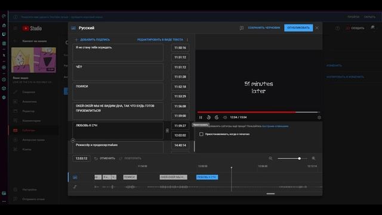Pause the video with the pause button
Screen dimensions: 382x215
(x=201, y=118)
